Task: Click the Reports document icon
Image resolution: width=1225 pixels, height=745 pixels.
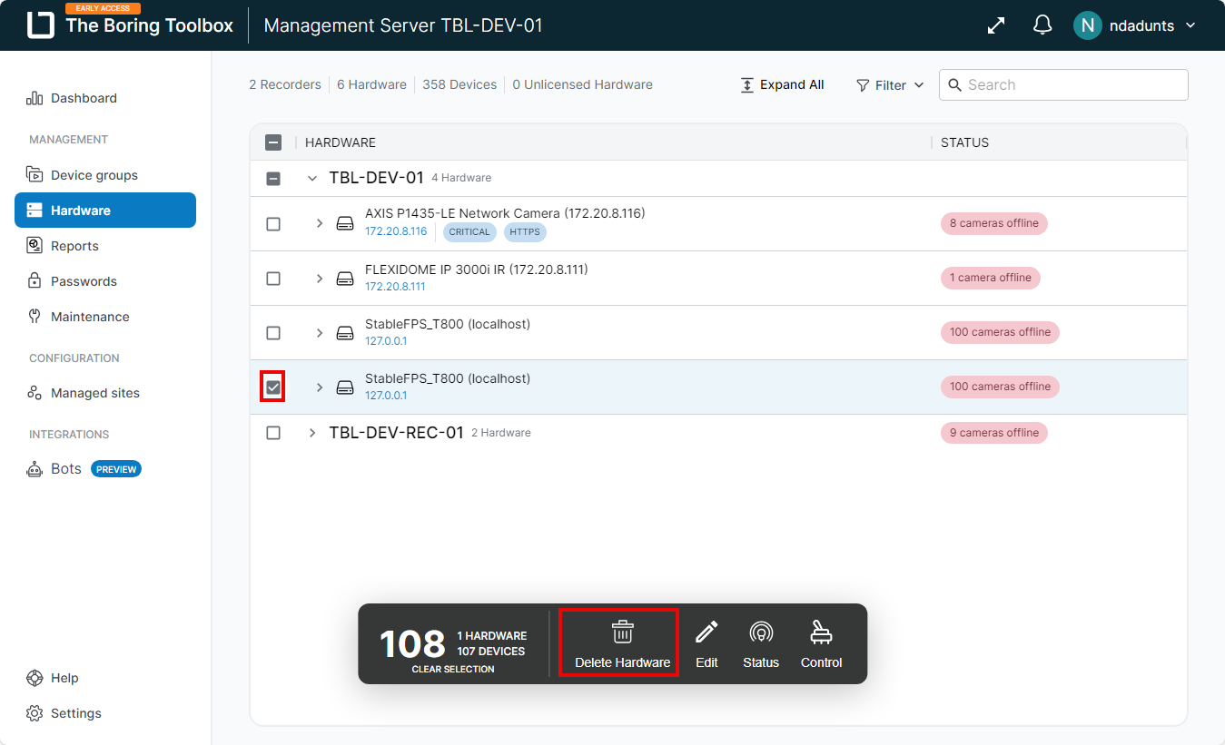Action: (35, 246)
